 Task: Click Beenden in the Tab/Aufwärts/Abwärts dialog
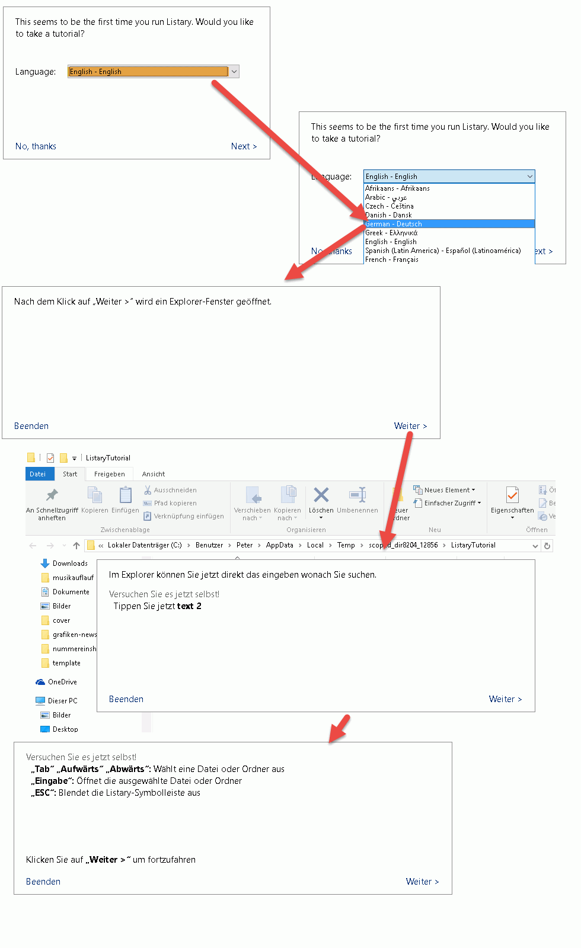[x=43, y=882]
